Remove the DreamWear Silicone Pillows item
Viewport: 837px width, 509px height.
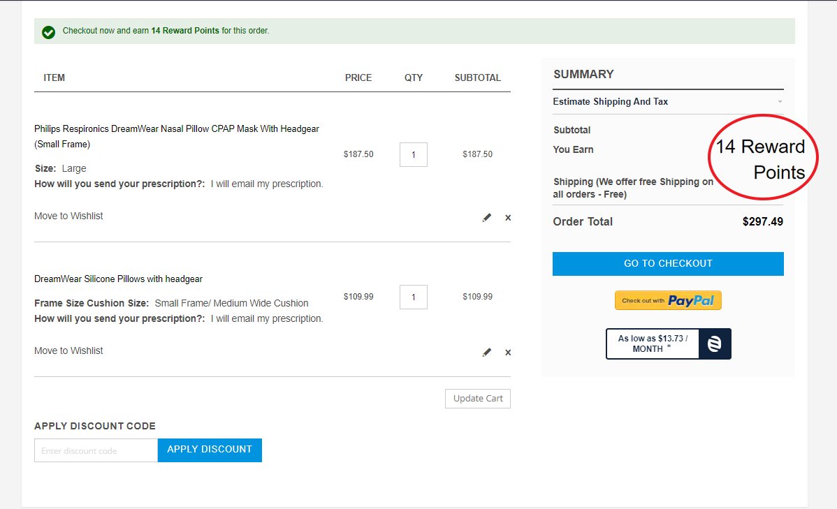tap(508, 353)
